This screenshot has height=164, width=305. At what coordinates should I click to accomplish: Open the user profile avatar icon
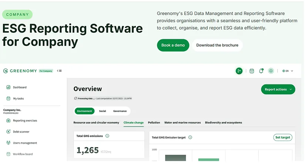(x=271, y=71)
